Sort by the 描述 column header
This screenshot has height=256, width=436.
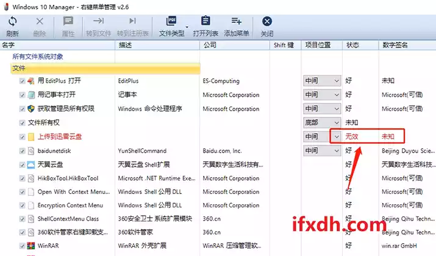click(157, 45)
